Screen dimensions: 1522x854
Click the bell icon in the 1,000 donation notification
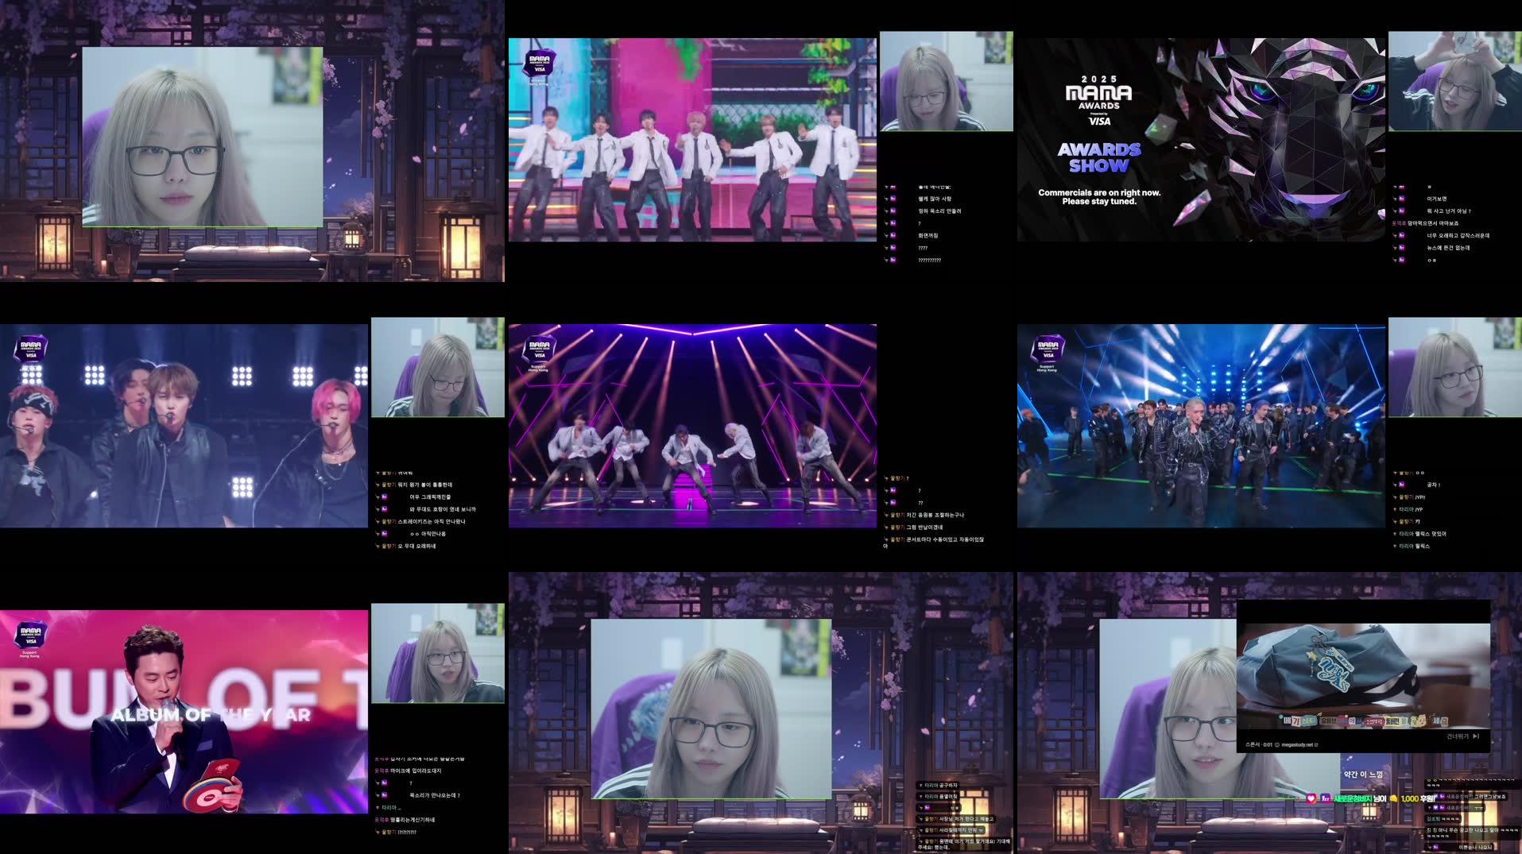tap(1394, 799)
